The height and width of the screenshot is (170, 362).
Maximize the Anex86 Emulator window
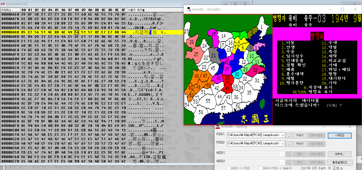point(343,9)
